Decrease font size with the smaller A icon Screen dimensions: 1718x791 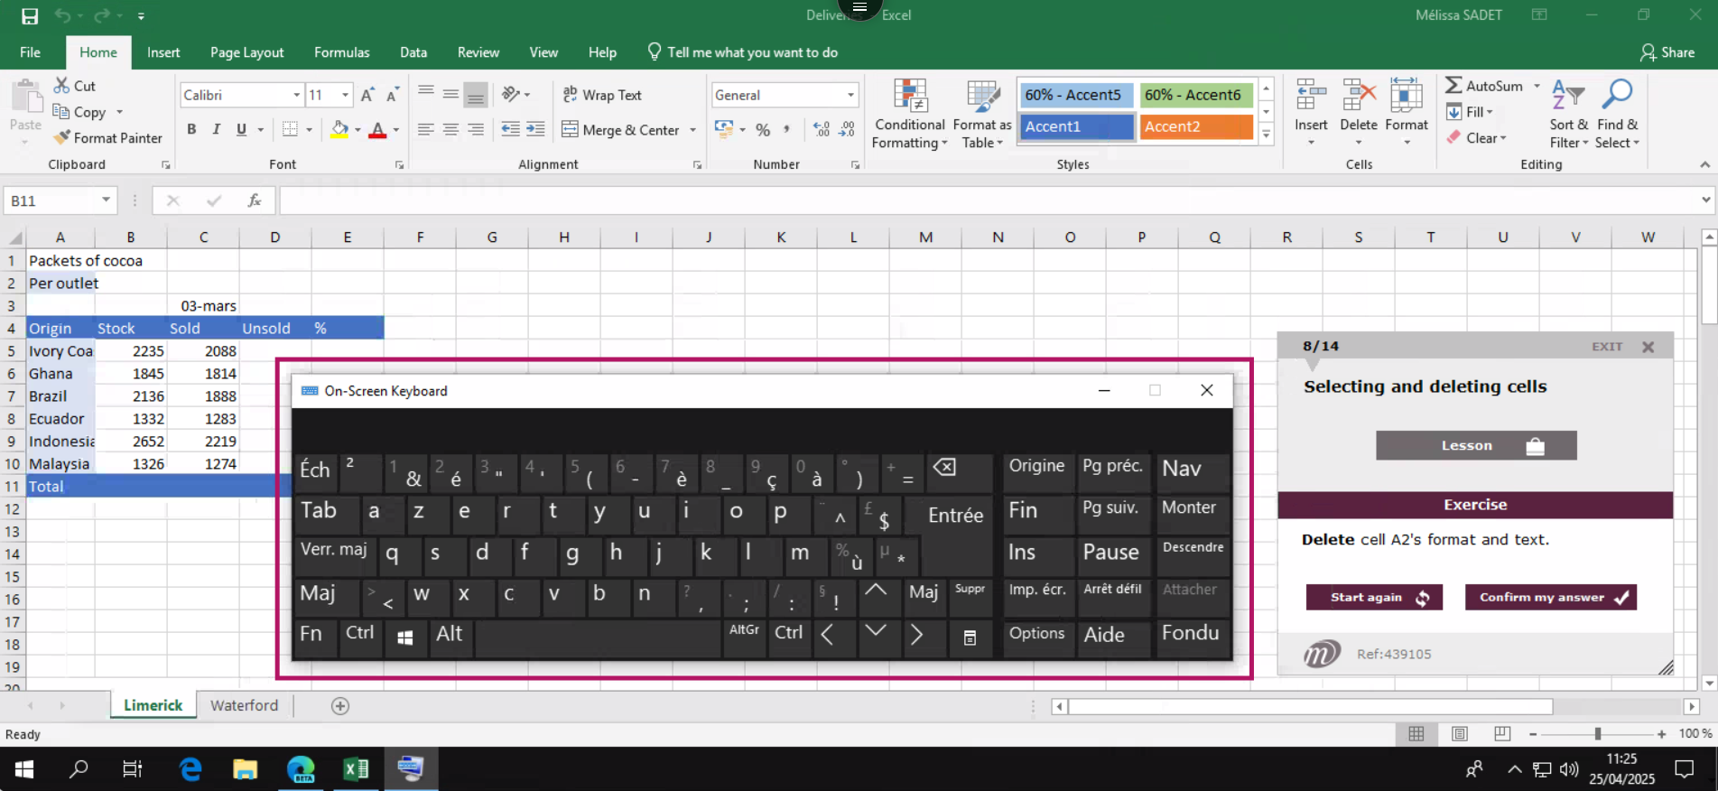(x=392, y=95)
